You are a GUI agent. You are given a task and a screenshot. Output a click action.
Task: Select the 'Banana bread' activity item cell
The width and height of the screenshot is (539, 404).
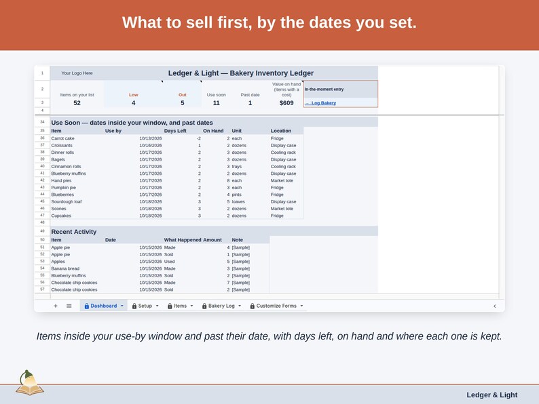(x=77, y=268)
